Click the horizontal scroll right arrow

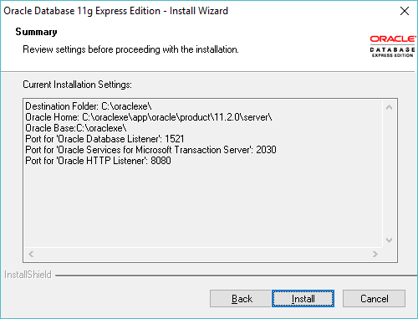pyautogui.click(x=375, y=254)
